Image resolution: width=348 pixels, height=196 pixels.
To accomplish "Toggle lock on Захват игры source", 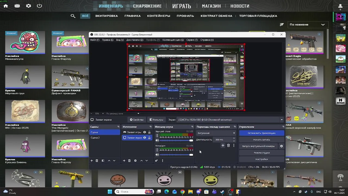I will pos(149,132).
